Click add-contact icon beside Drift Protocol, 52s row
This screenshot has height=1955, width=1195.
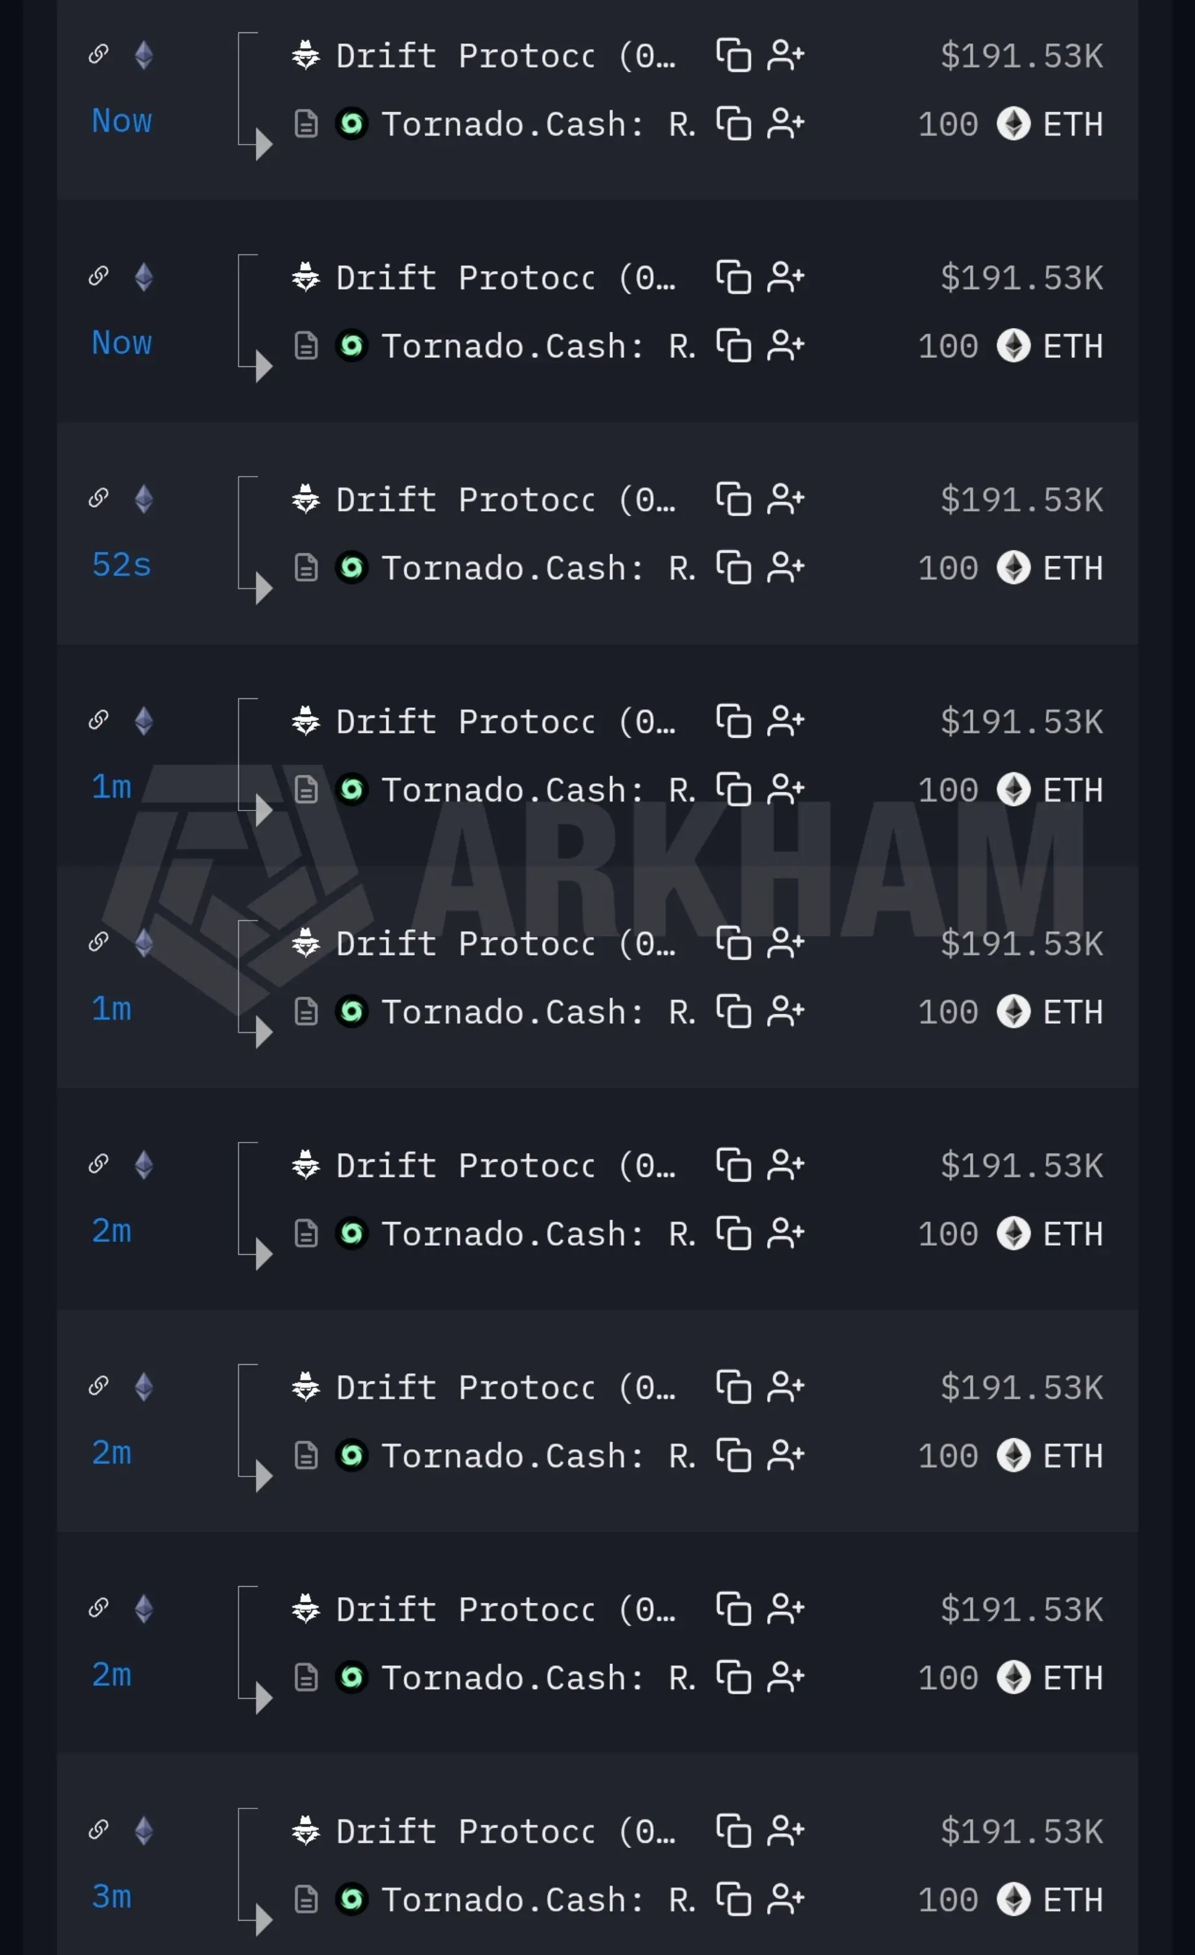coord(786,500)
